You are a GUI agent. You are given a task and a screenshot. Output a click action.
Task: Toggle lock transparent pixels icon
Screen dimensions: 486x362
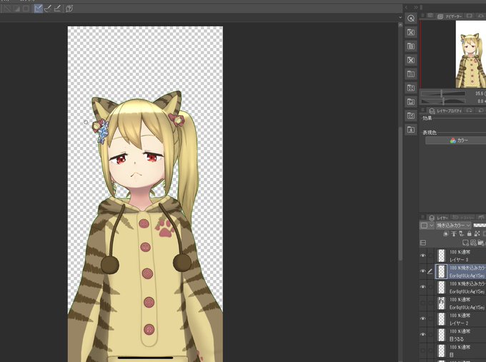[477, 233]
